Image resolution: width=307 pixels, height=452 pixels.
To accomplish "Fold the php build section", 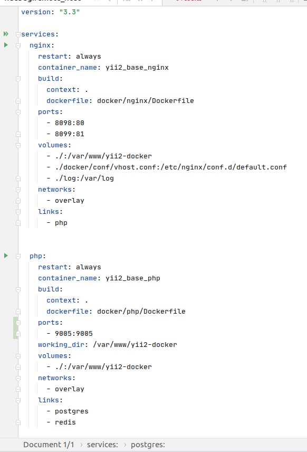I will coord(18,289).
